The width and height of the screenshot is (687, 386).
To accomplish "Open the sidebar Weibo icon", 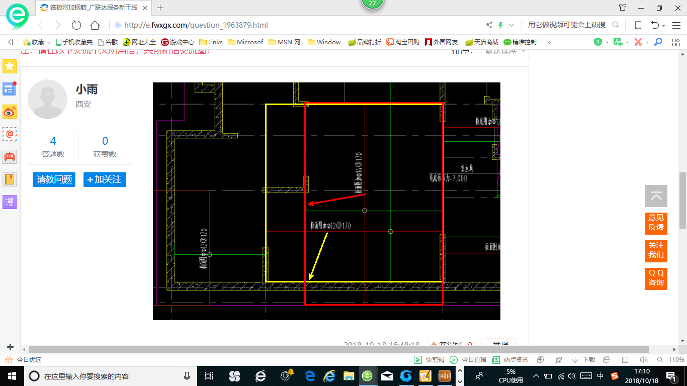I will click(x=10, y=112).
